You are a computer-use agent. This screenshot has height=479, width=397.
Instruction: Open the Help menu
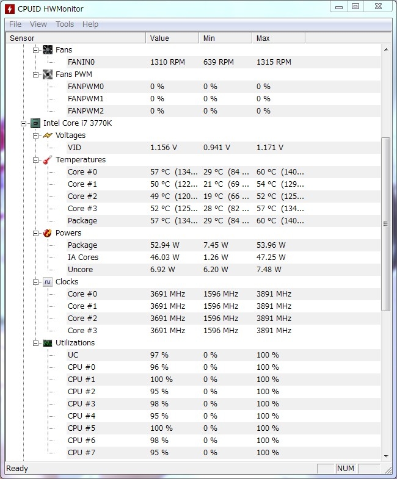90,24
